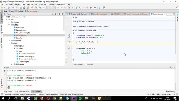Collapse the Http folder
179x101 pixels.
click(9, 43)
